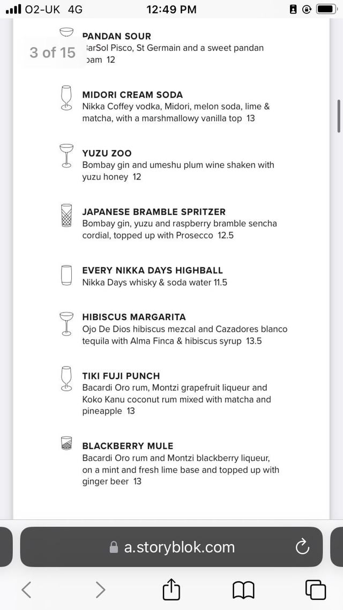
Task: Tap the '3 of 15' page indicator
Action: point(52,53)
